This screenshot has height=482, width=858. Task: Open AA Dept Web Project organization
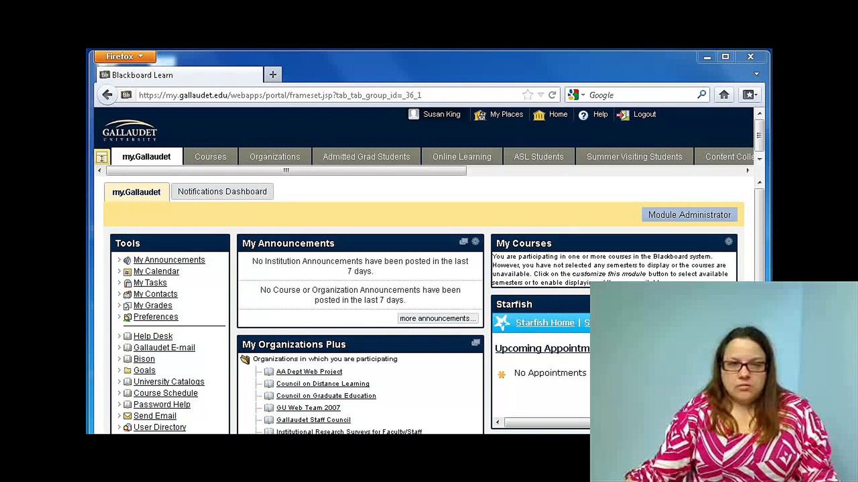coord(309,372)
